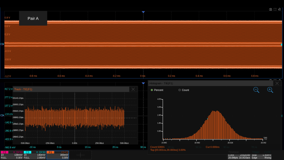
Task: Maximize the waveform grid with fullscreen icon
Action: tap(275, 9)
